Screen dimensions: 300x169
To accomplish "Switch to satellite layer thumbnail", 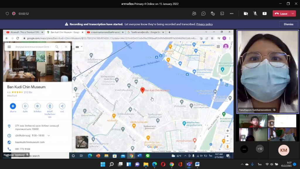I will pyautogui.click(x=82, y=142).
